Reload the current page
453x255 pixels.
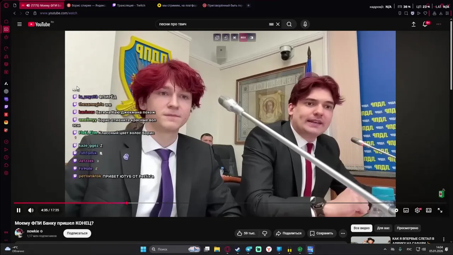click(27, 13)
